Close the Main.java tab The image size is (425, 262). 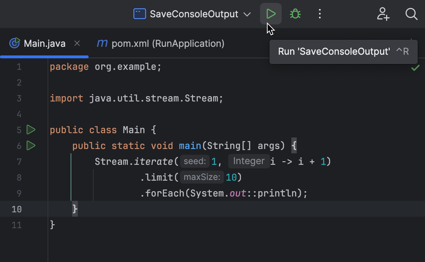[77, 43]
